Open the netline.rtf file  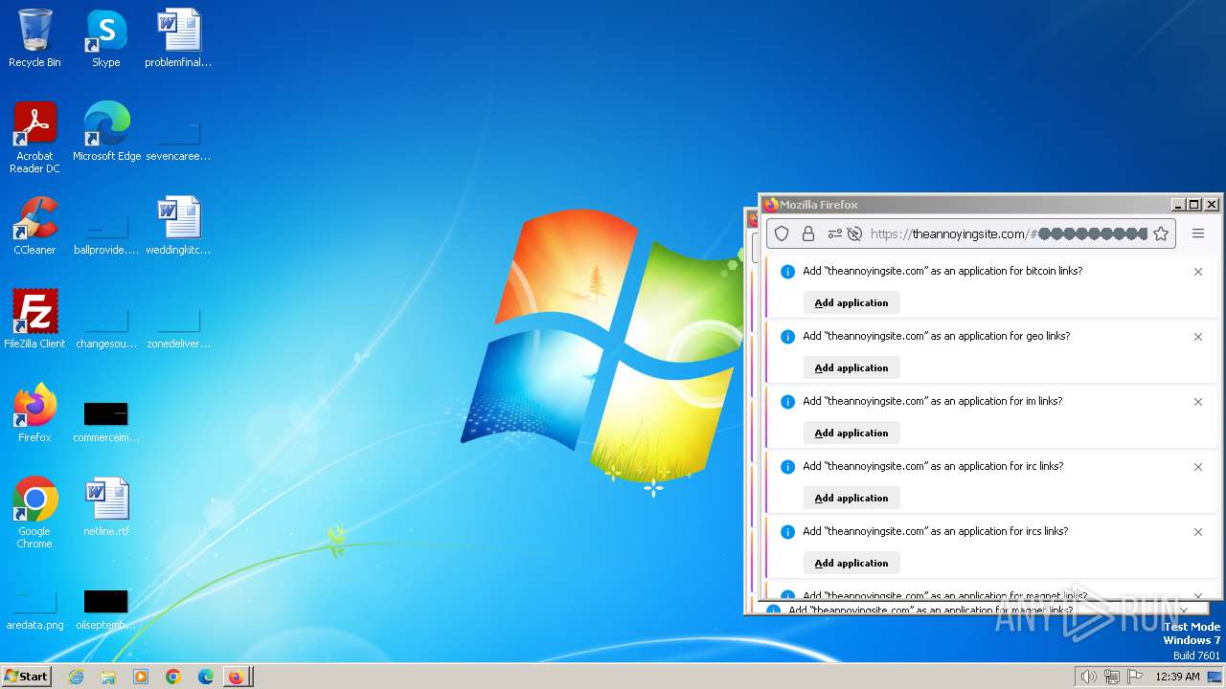coord(106,507)
